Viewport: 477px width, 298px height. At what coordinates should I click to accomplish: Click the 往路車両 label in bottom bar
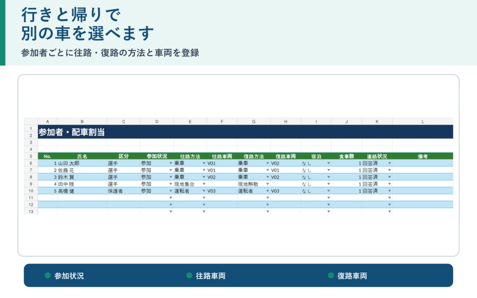[211, 276]
